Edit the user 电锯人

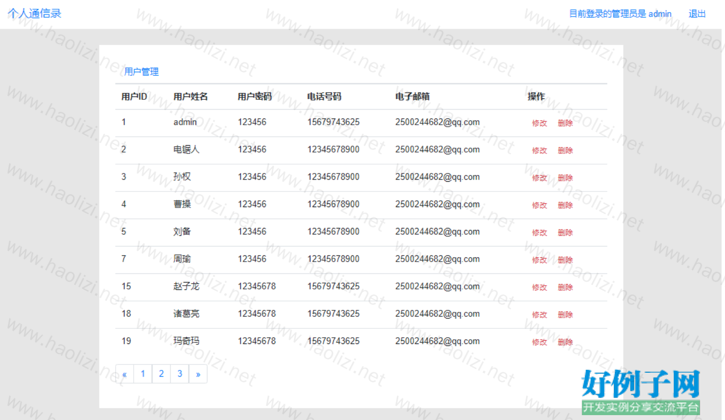(x=539, y=151)
